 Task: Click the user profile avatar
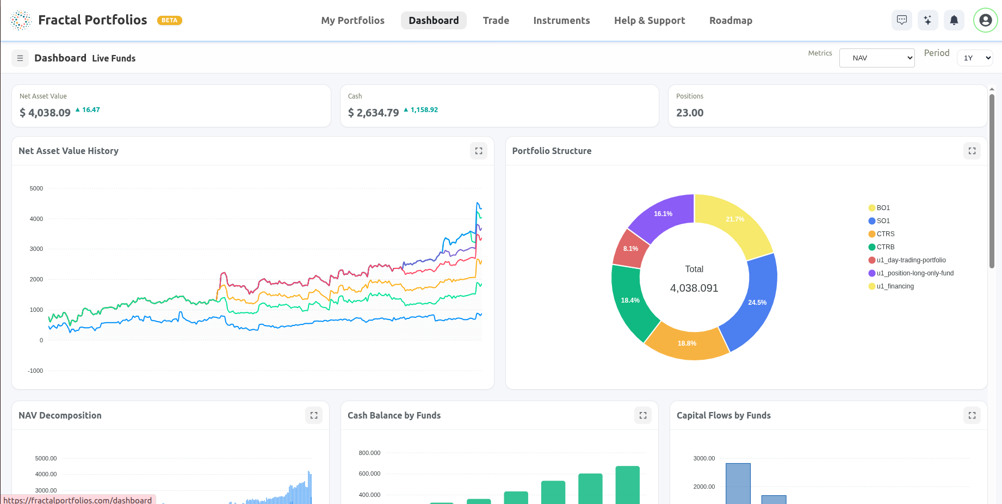coord(985,20)
